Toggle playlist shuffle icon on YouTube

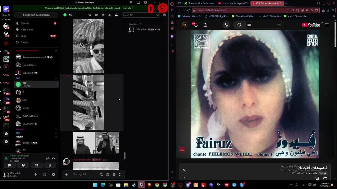[x=317, y=179]
